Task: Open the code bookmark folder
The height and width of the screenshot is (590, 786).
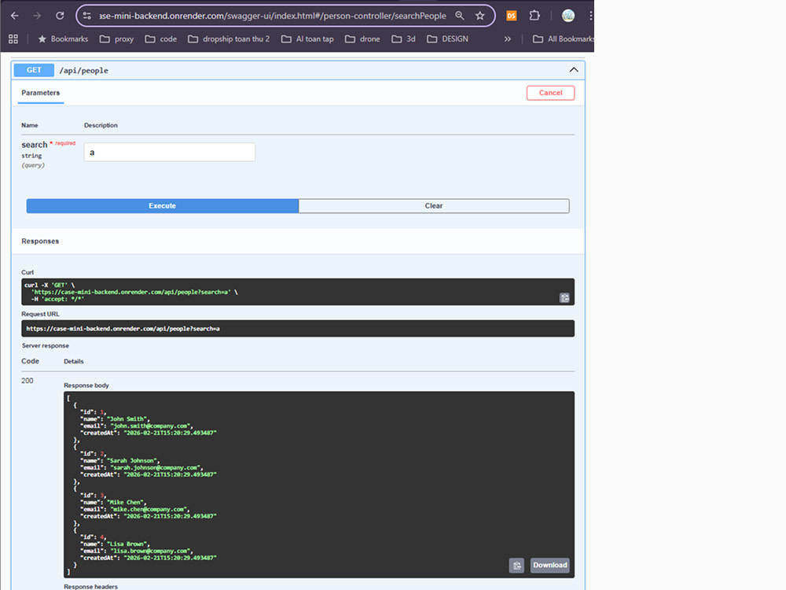Action: (x=161, y=39)
